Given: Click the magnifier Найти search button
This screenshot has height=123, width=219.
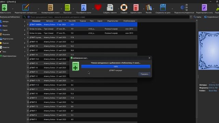Looking at the screenshot, I should 197,17.
